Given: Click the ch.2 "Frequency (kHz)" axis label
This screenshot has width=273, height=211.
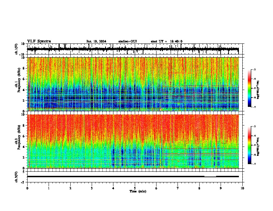Looking at the screenshot, I should tap(19, 137).
